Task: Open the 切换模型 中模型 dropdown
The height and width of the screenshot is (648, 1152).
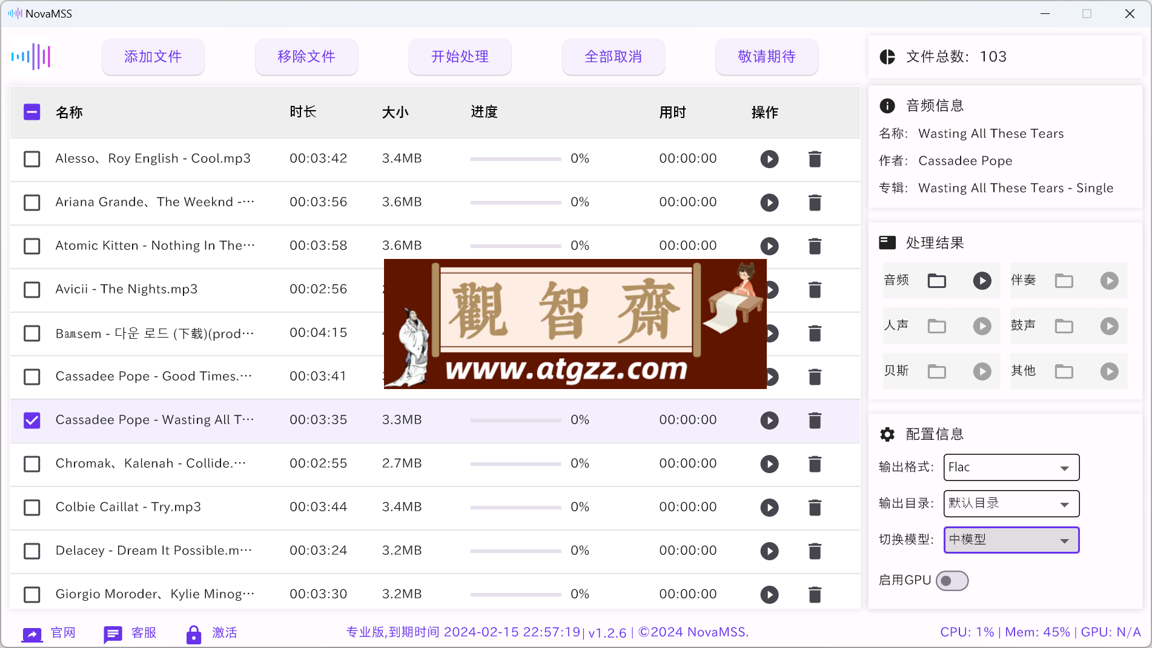Action: pyautogui.click(x=1011, y=540)
